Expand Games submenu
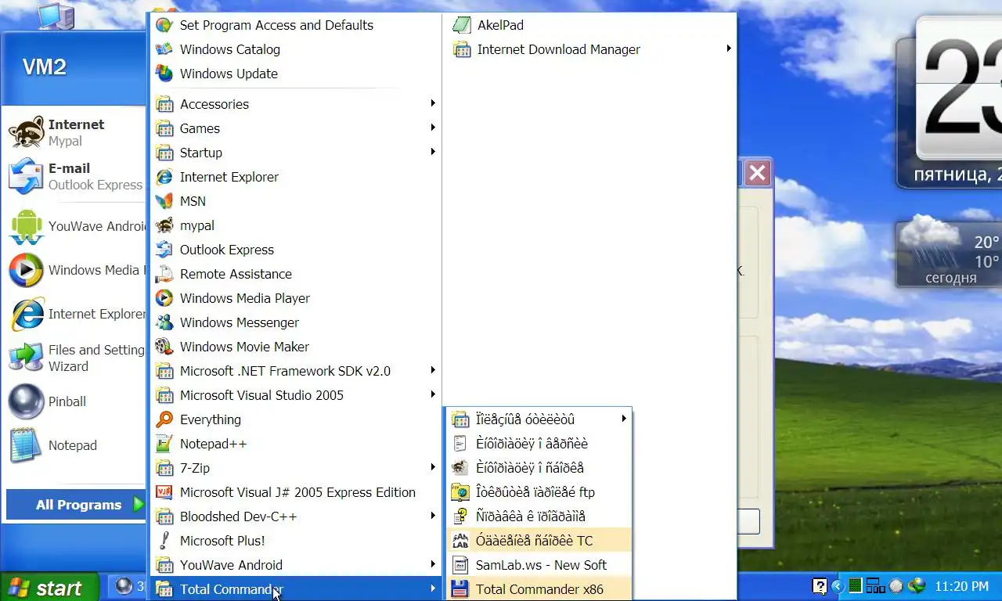Viewport: 1002px width, 601px height. [296, 128]
